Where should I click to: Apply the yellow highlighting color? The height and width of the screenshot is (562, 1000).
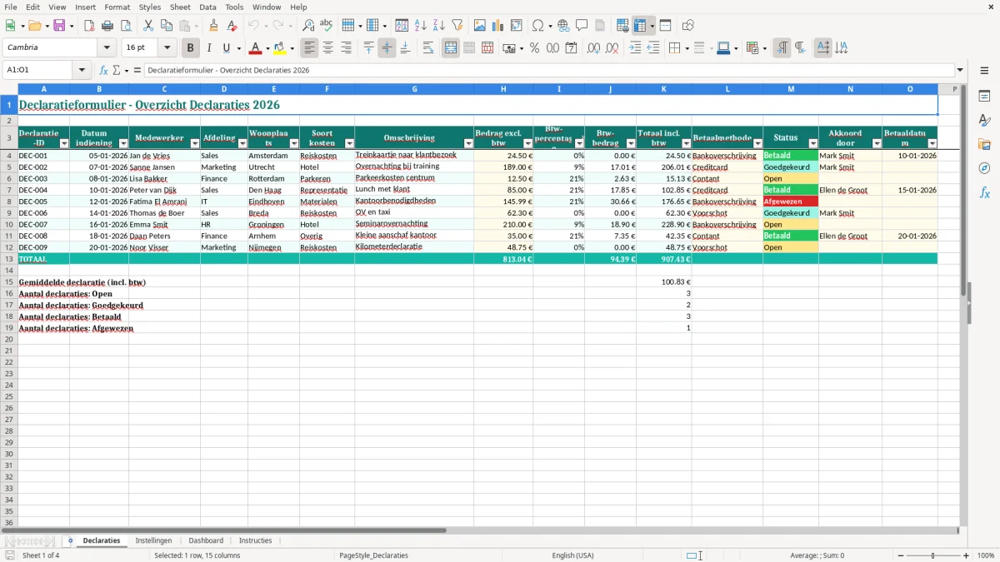tap(280, 48)
